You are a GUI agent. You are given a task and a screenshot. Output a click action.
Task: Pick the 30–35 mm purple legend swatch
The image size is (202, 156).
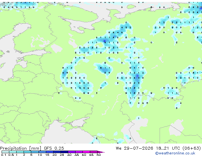coord(71,152)
